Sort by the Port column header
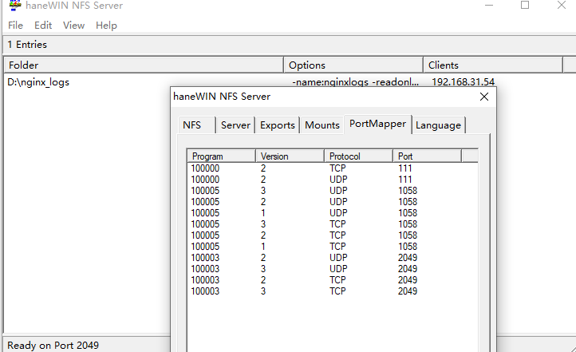This screenshot has height=352, width=576. tap(428, 156)
